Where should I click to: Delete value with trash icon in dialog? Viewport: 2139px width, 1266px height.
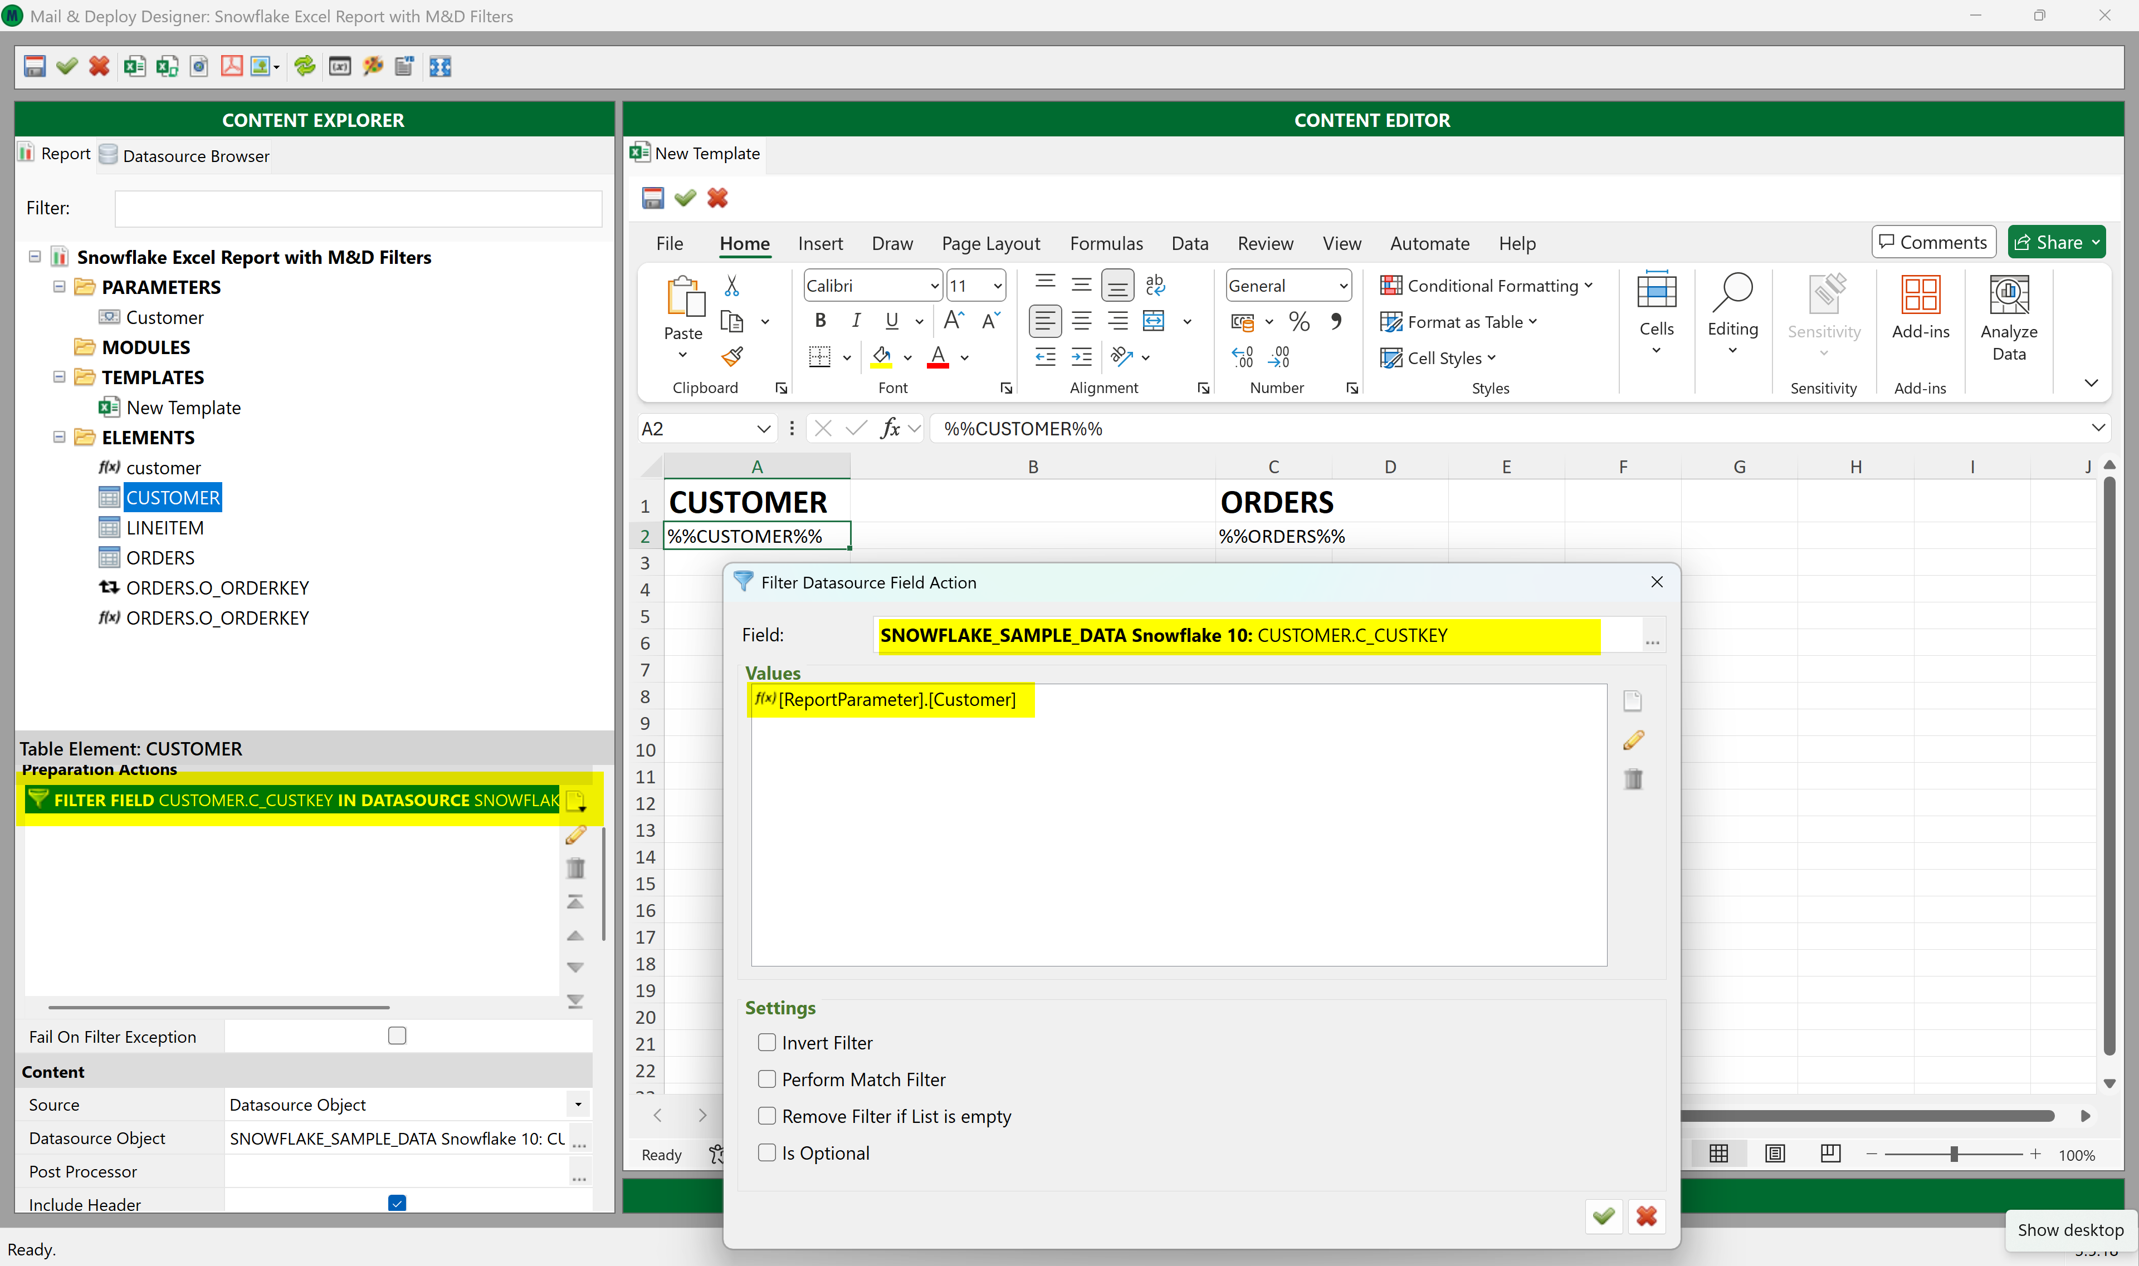tap(1633, 778)
